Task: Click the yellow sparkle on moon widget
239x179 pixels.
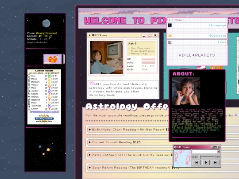Action: [x=27, y=20]
